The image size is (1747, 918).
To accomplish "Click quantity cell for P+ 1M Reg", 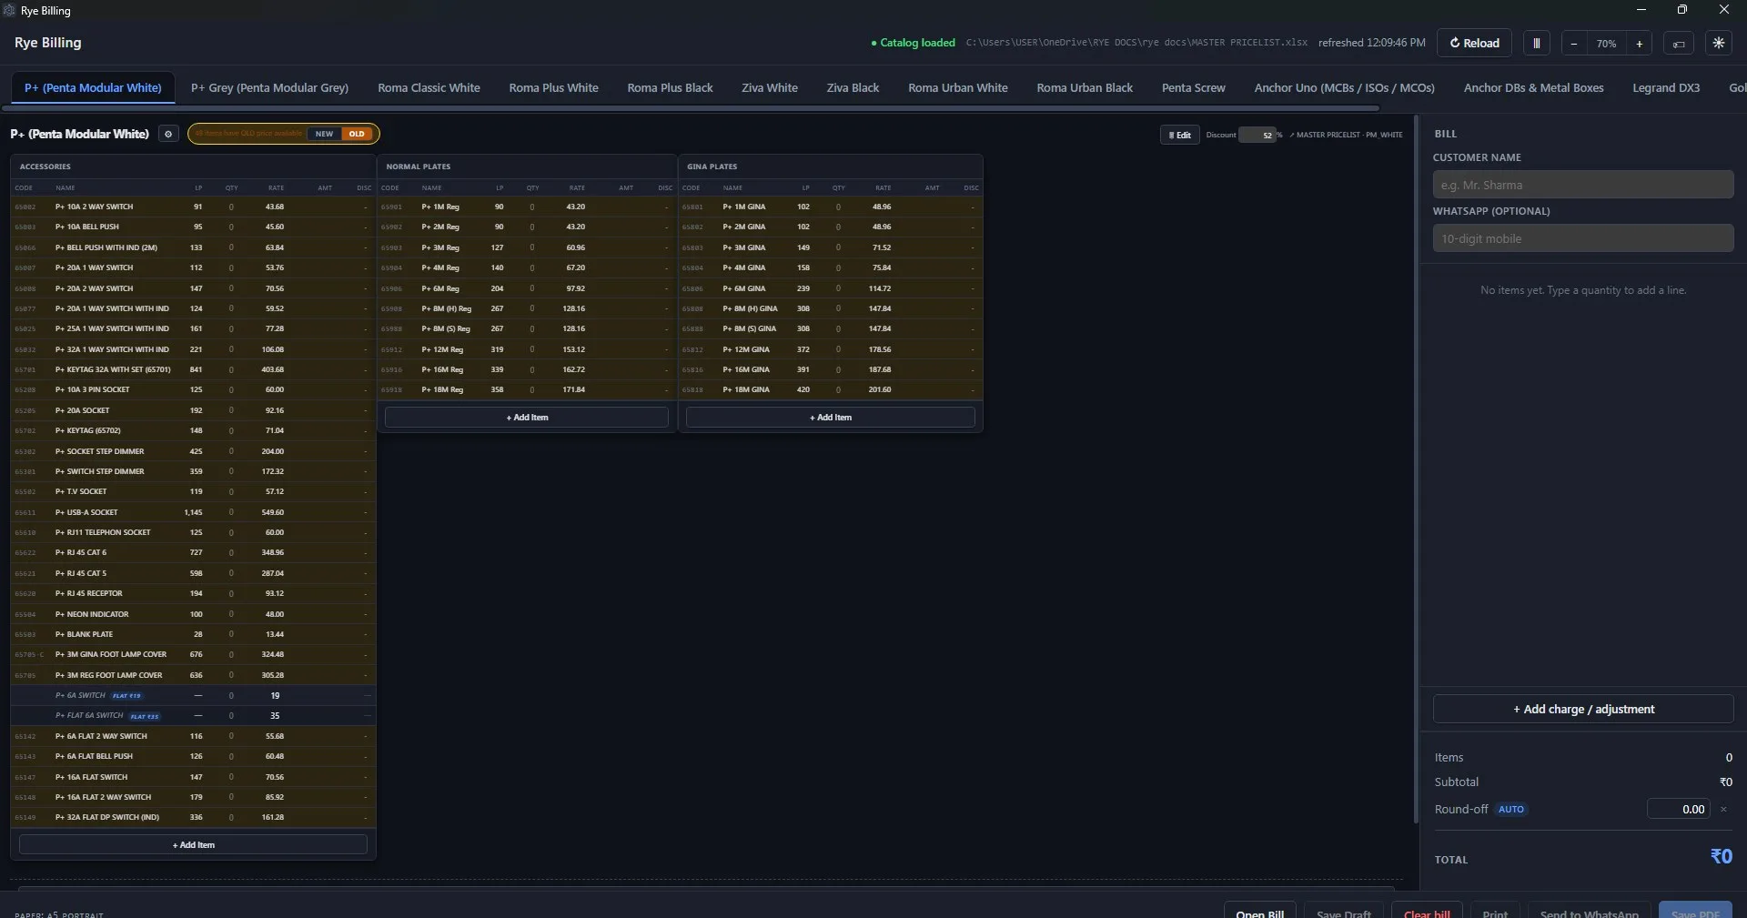I will 532,207.
